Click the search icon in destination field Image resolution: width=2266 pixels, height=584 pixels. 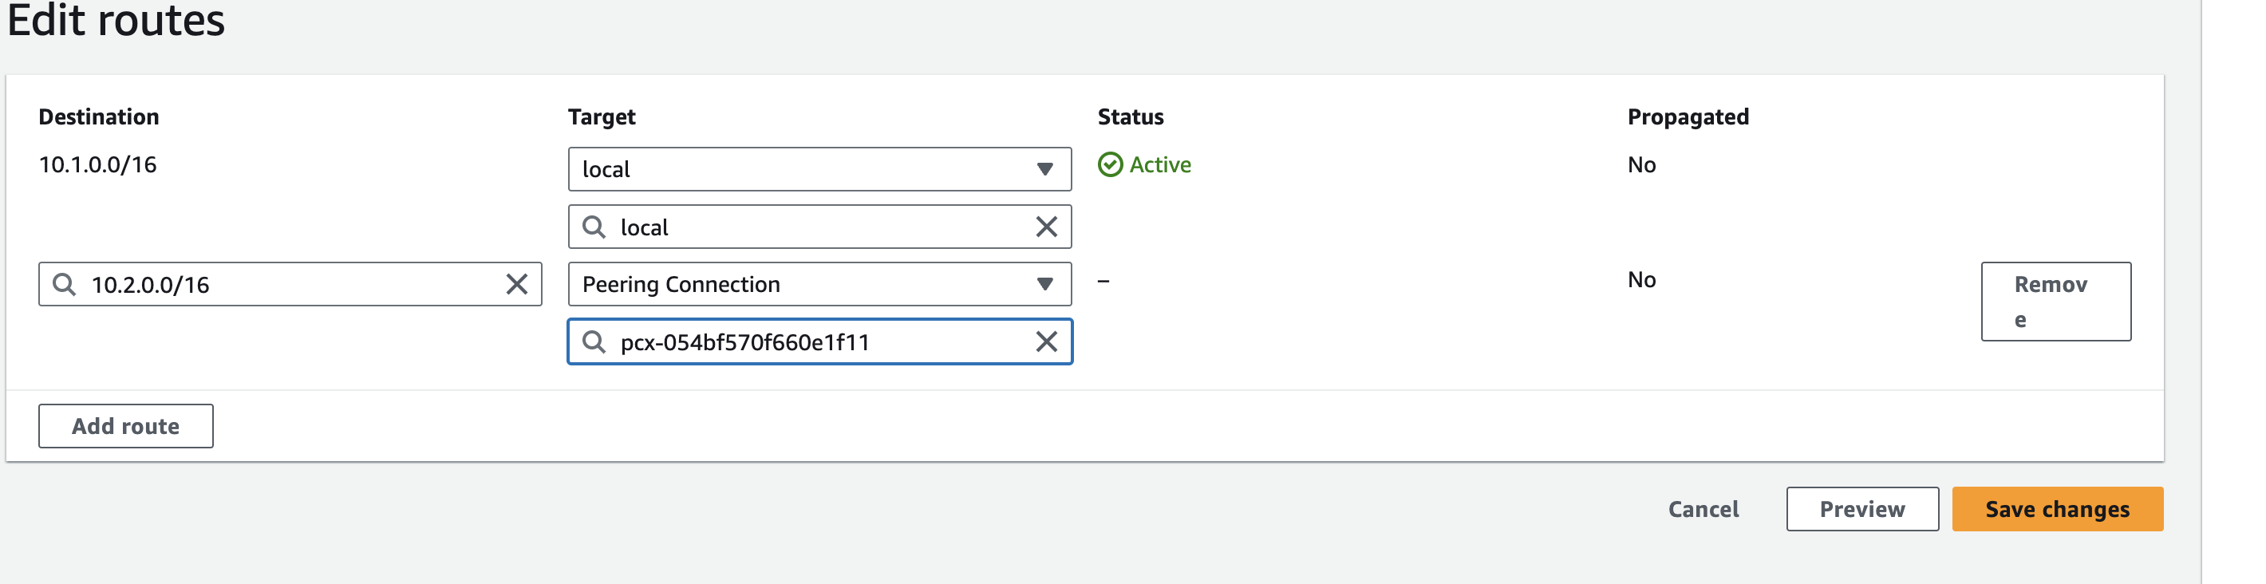[x=64, y=284]
